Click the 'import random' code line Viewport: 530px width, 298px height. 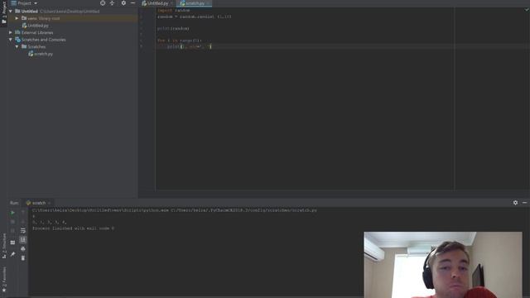(x=174, y=11)
